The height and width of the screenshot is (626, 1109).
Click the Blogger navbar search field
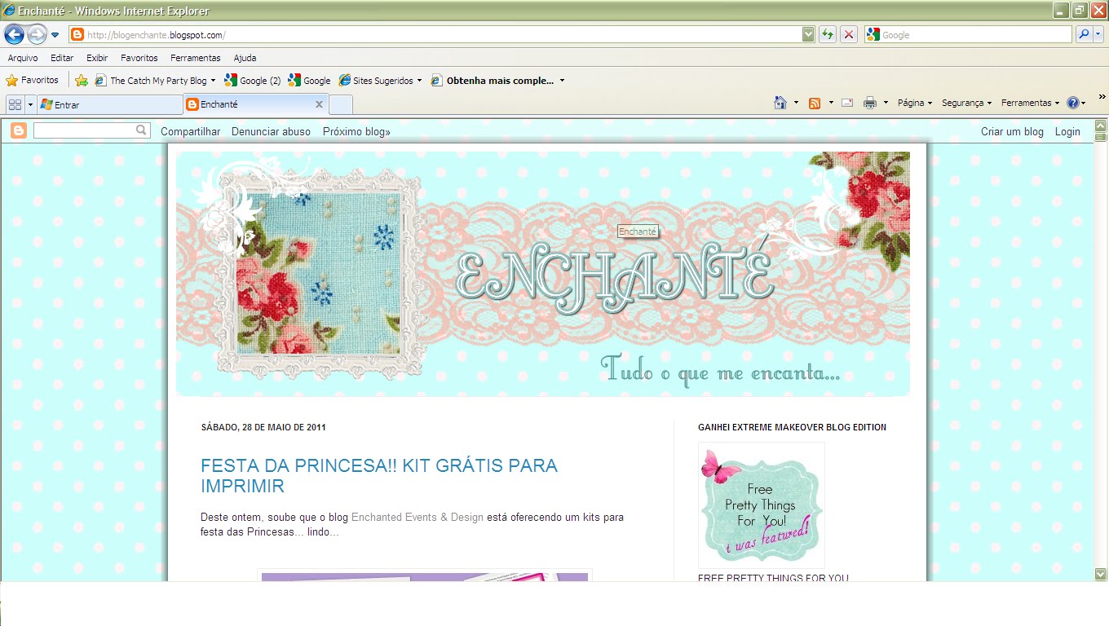(84, 130)
